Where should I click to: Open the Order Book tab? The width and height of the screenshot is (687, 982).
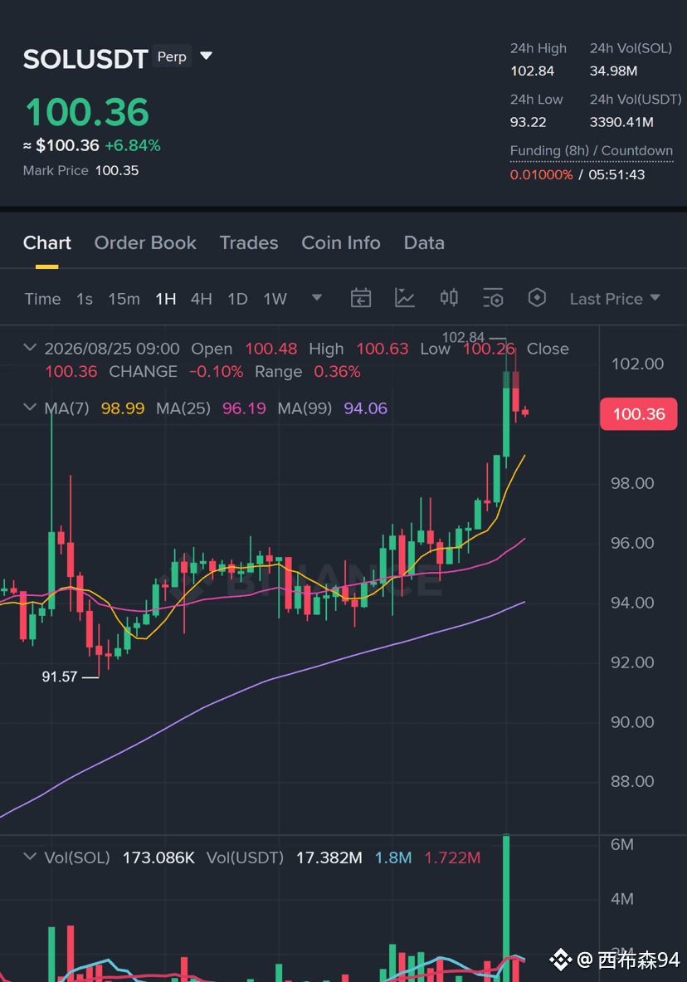[145, 243]
